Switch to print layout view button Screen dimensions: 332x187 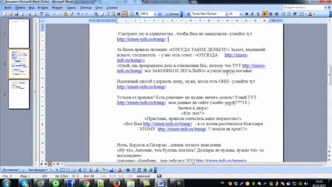[50, 164]
